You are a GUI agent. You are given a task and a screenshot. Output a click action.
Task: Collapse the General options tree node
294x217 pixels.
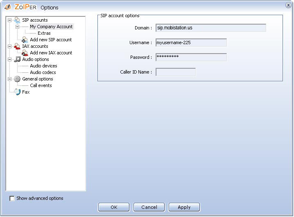pos(9,79)
